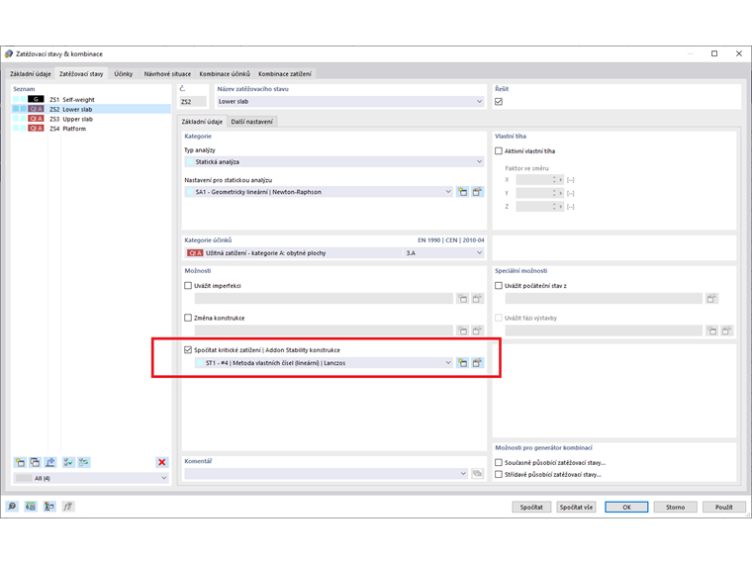Select ZS3 Upper slab in list
Image resolution: width=752 pixels, height=564 pixels.
pyautogui.click(x=91, y=119)
